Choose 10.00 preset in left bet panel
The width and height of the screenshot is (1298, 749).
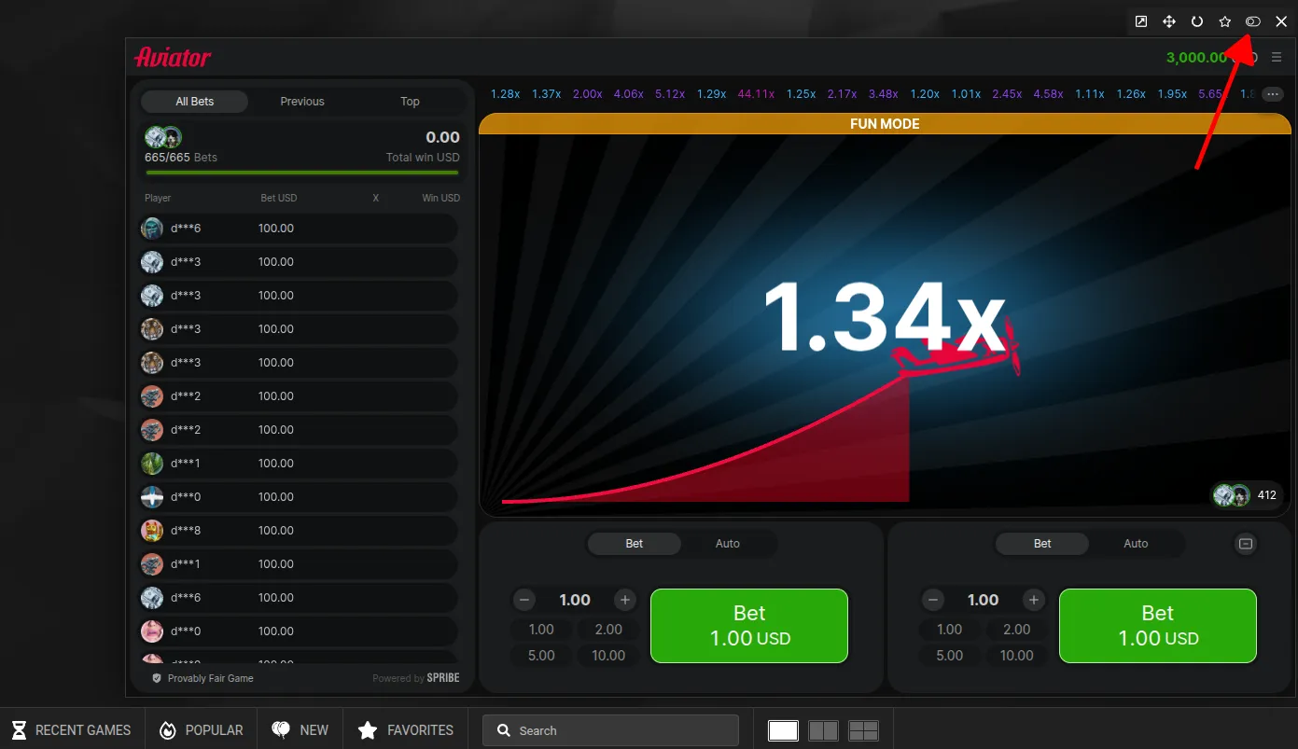[607, 656]
